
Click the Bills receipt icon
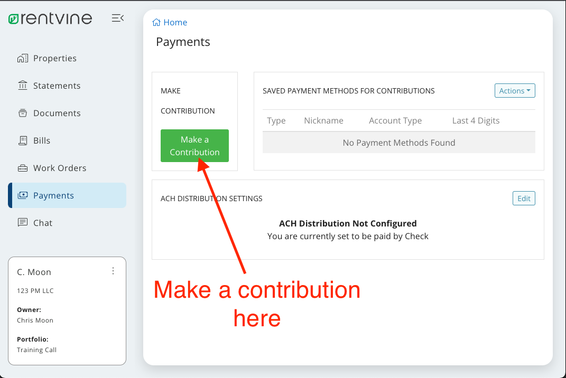click(x=22, y=140)
